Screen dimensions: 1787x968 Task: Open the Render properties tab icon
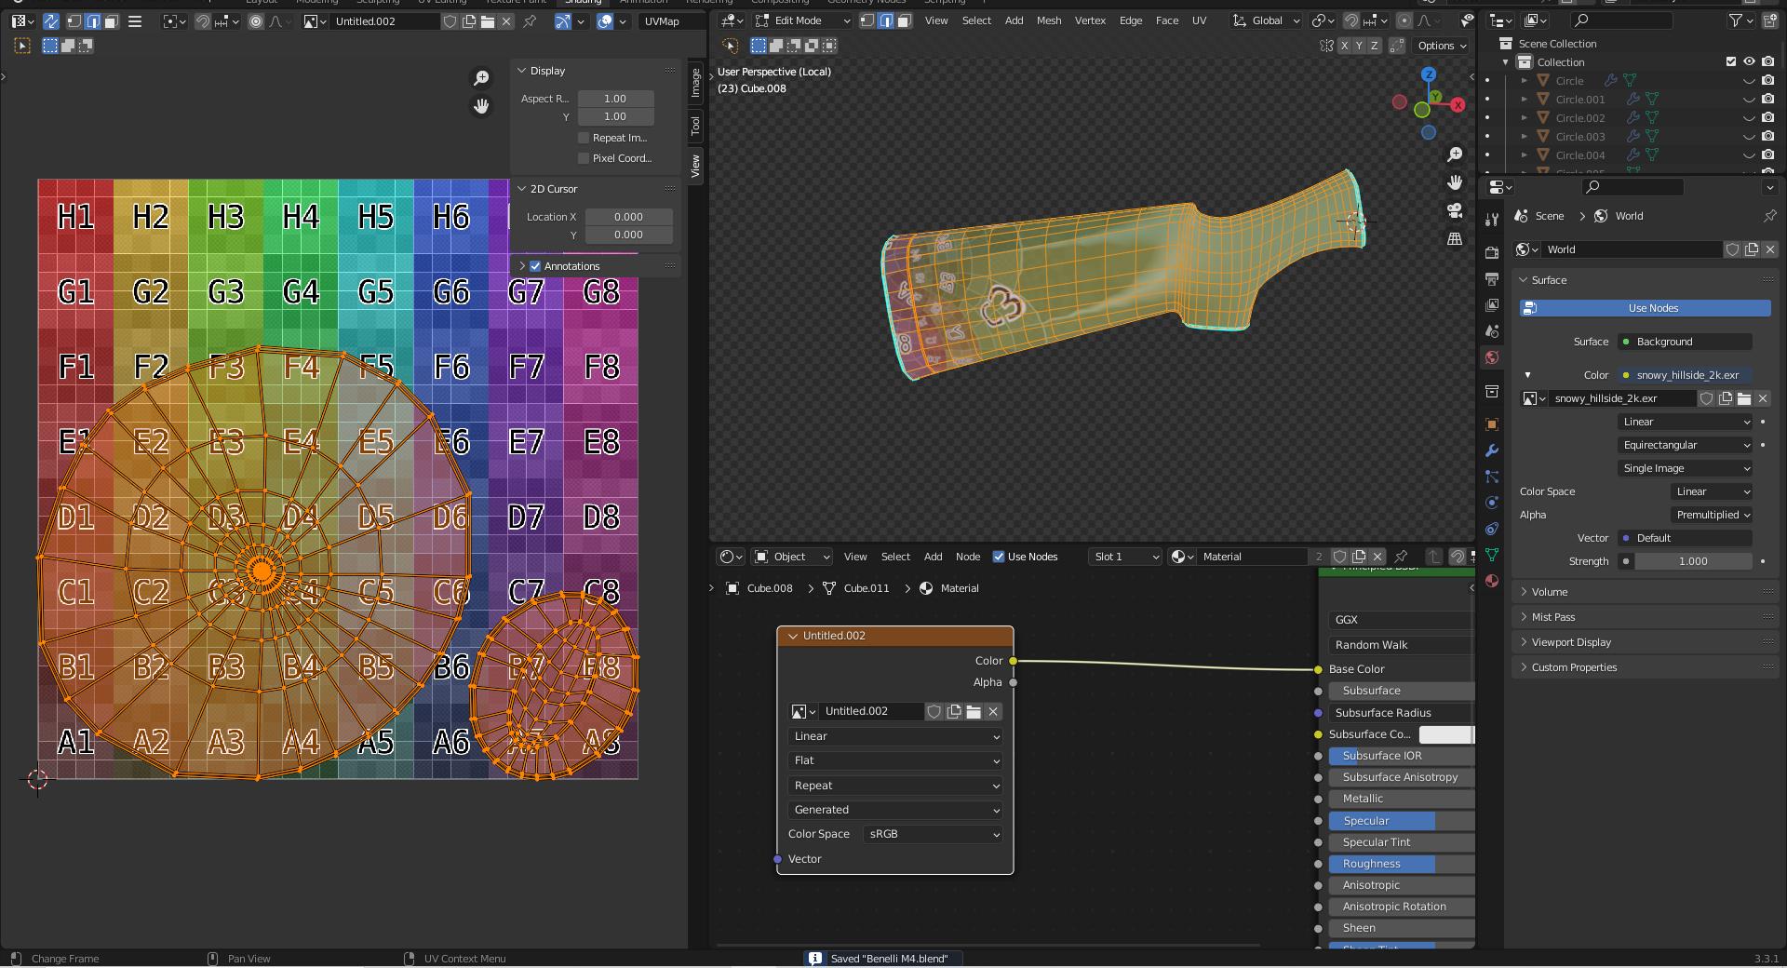coord(1492,253)
